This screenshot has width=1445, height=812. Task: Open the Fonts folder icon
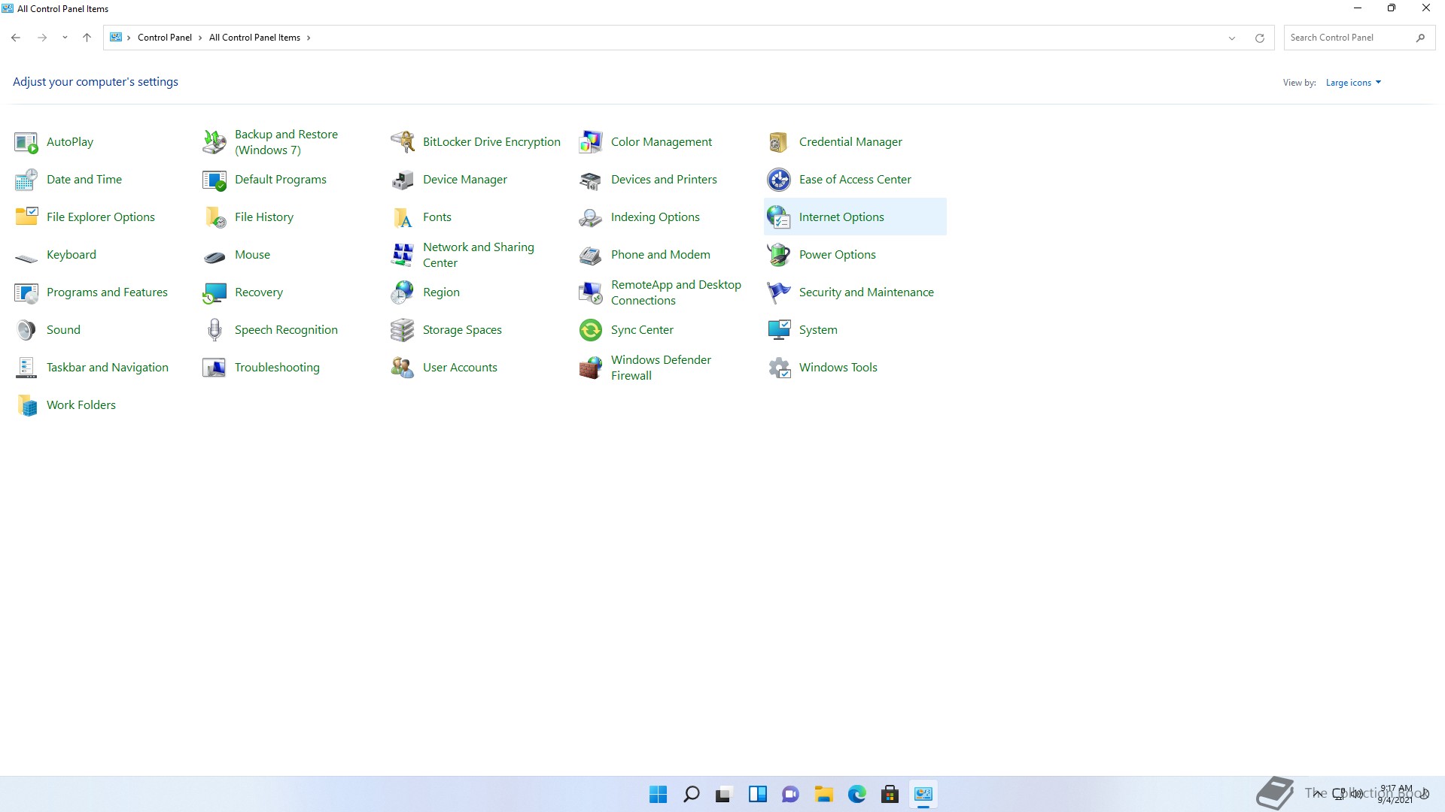(403, 217)
